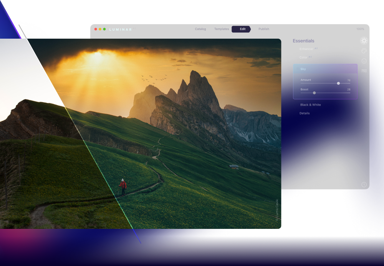Expand the Black & White tool
The height and width of the screenshot is (266, 384).
tap(311, 105)
